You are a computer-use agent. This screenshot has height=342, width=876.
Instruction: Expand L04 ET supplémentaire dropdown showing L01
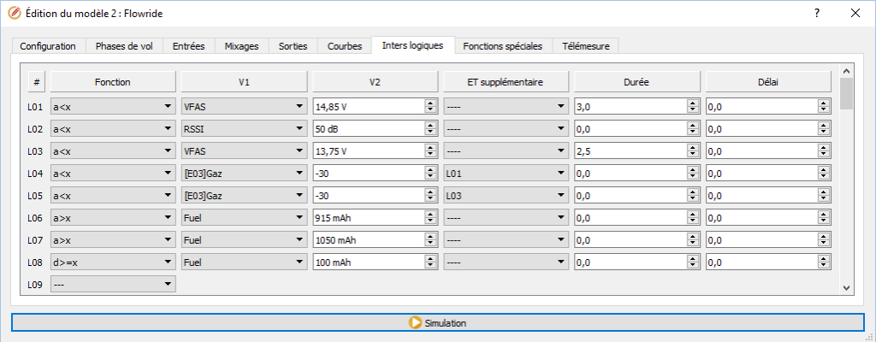505,174
